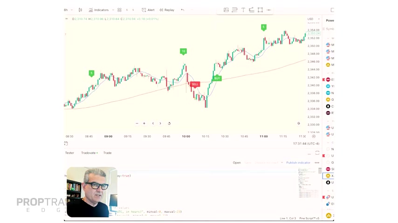Screen dimensions: 398x223
Task: Expand the USD currency dropdown
Action: (314, 19)
